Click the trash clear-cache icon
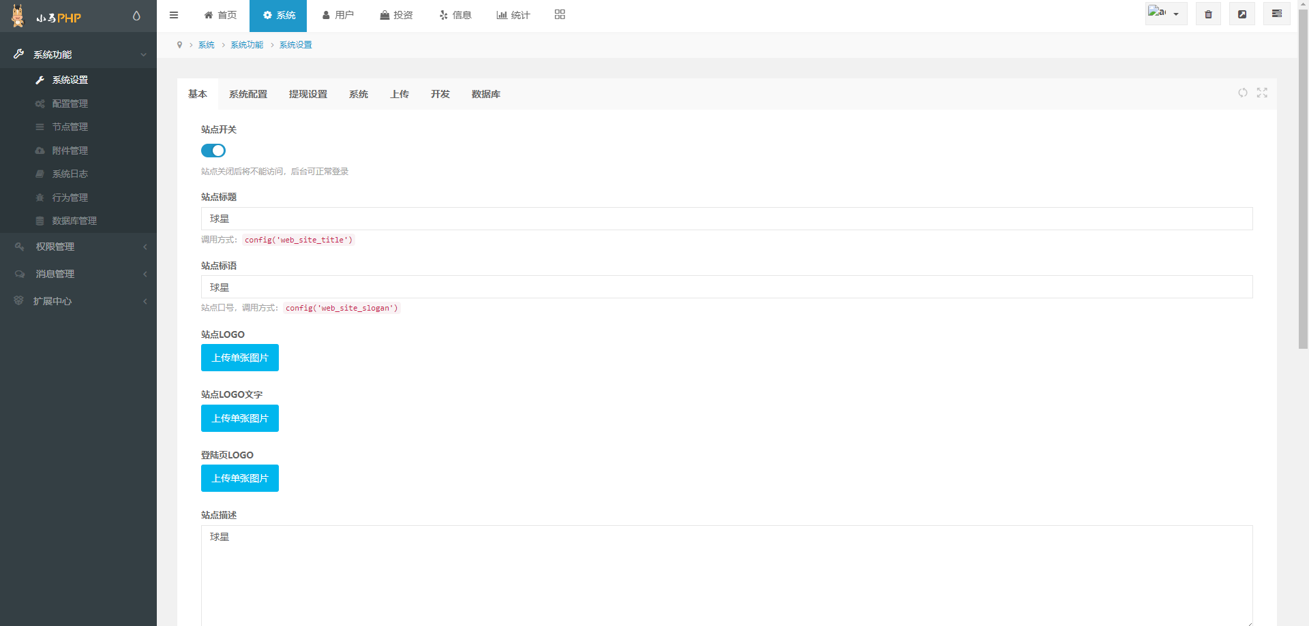 pyautogui.click(x=1208, y=14)
